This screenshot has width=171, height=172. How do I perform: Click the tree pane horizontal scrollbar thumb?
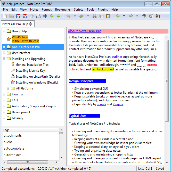click(28, 162)
